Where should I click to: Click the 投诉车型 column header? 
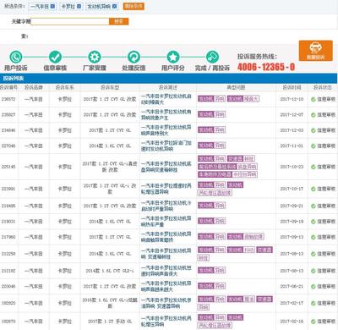coord(110,87)
